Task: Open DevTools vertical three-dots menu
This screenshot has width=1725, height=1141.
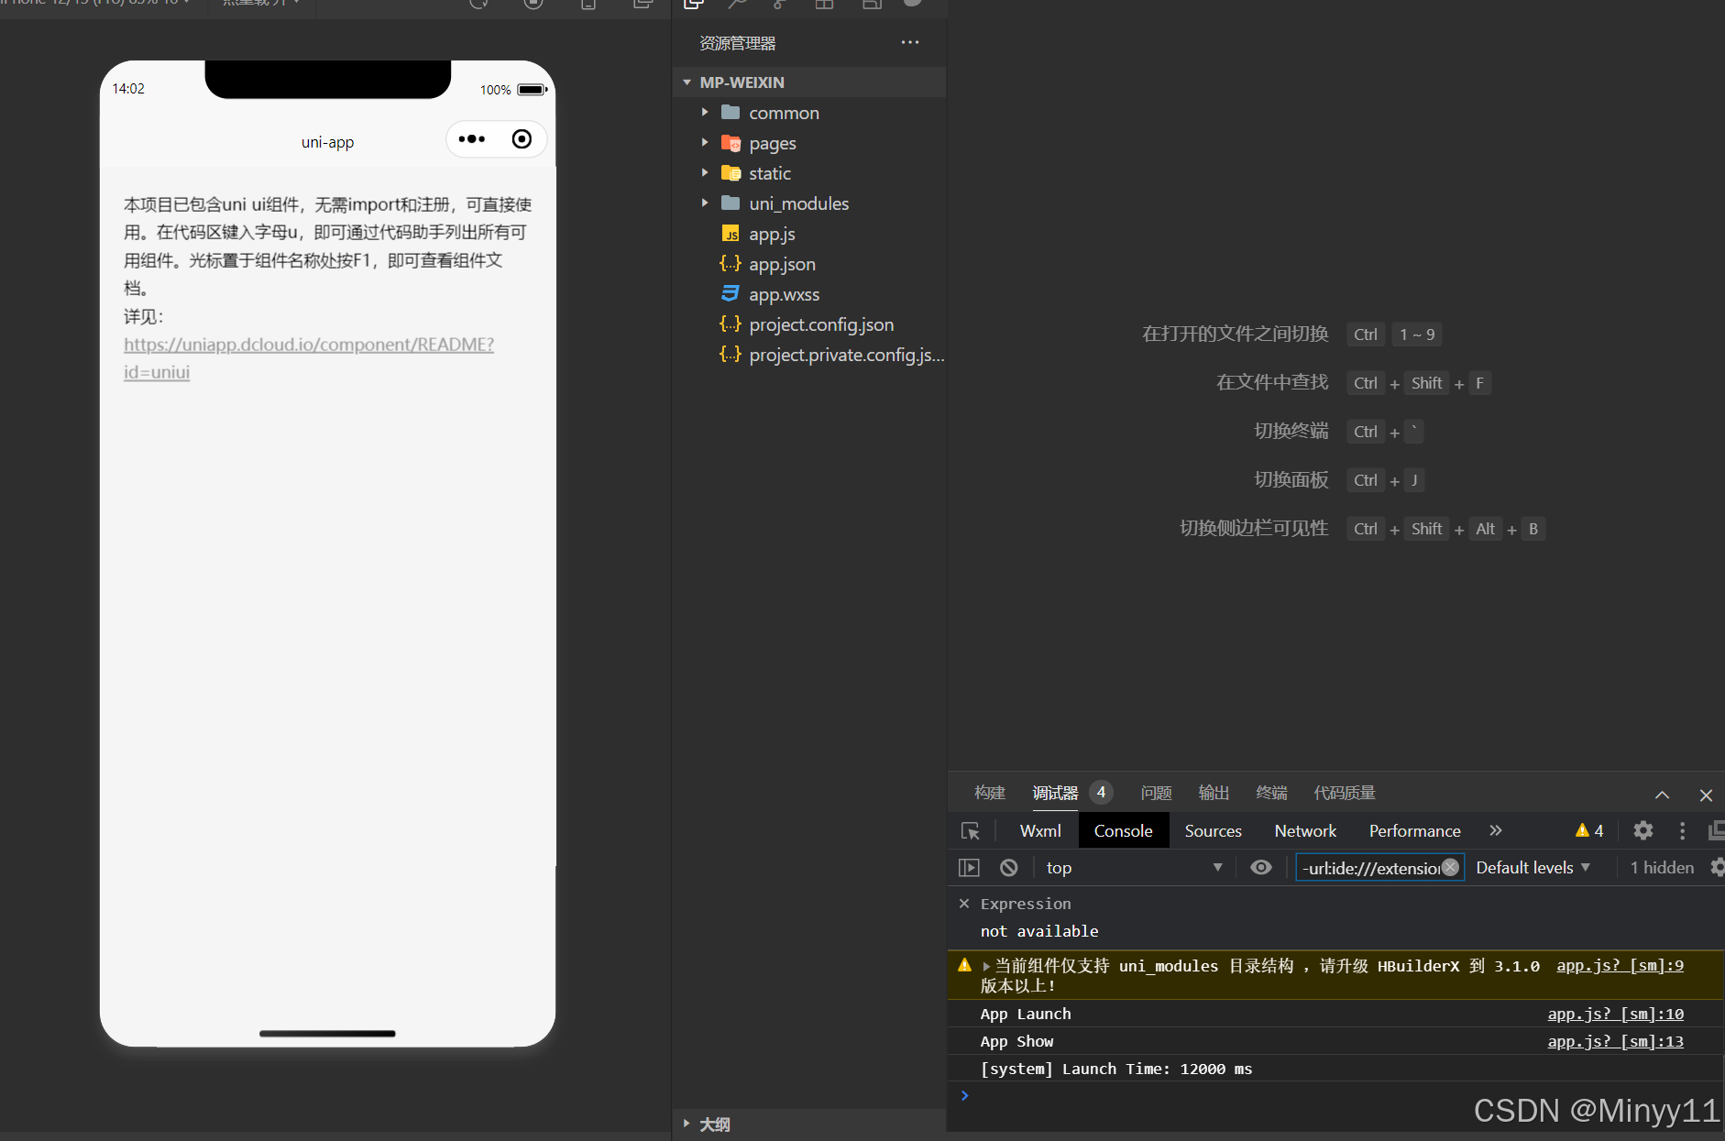Action: pyautogui.click(x=1682, y=830)
